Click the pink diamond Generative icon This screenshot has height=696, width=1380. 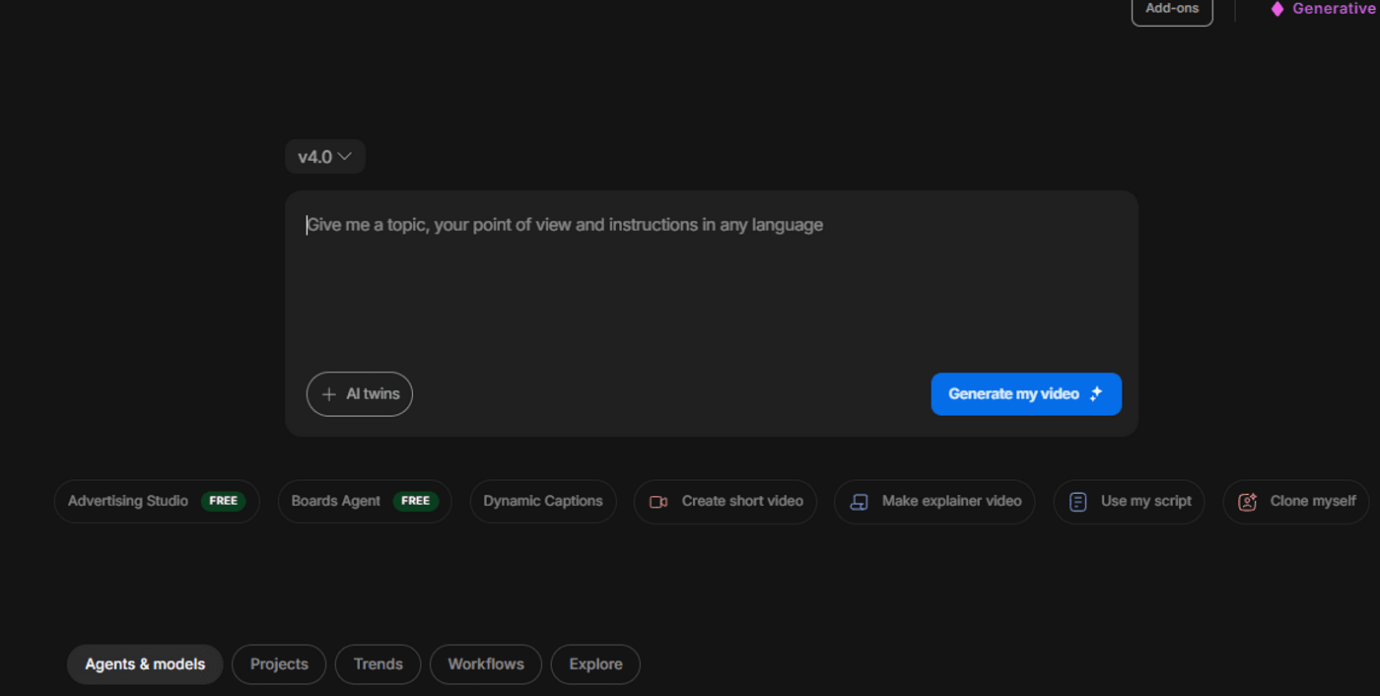tap(1277, 9)
